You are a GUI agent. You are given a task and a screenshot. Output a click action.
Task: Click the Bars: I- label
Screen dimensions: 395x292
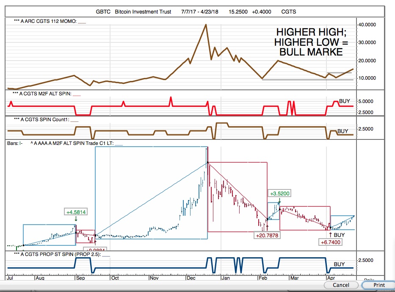point(15,143)
